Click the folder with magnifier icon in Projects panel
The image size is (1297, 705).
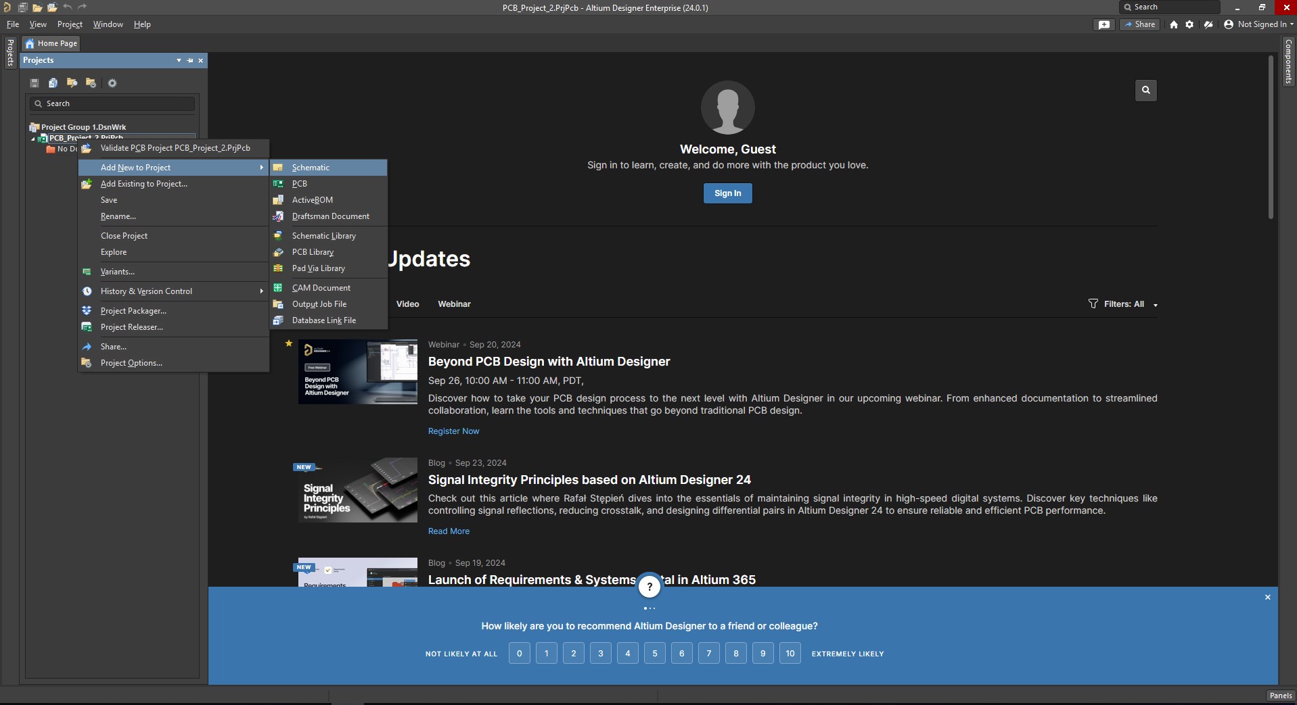point(72,83)
